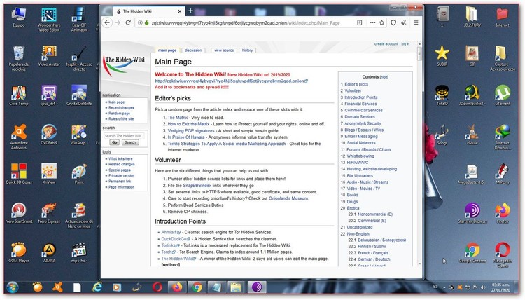This screenshot has width=525, height=300.
Task: Click the wiki Search button
Action: point(130,142)
